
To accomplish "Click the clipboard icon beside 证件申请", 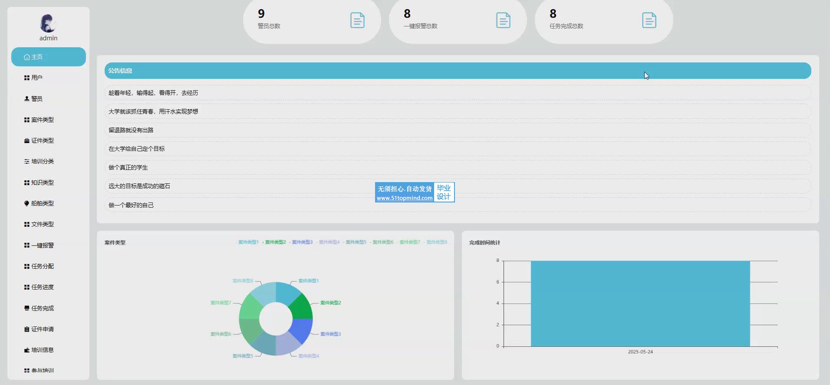I will pos(27,330).
